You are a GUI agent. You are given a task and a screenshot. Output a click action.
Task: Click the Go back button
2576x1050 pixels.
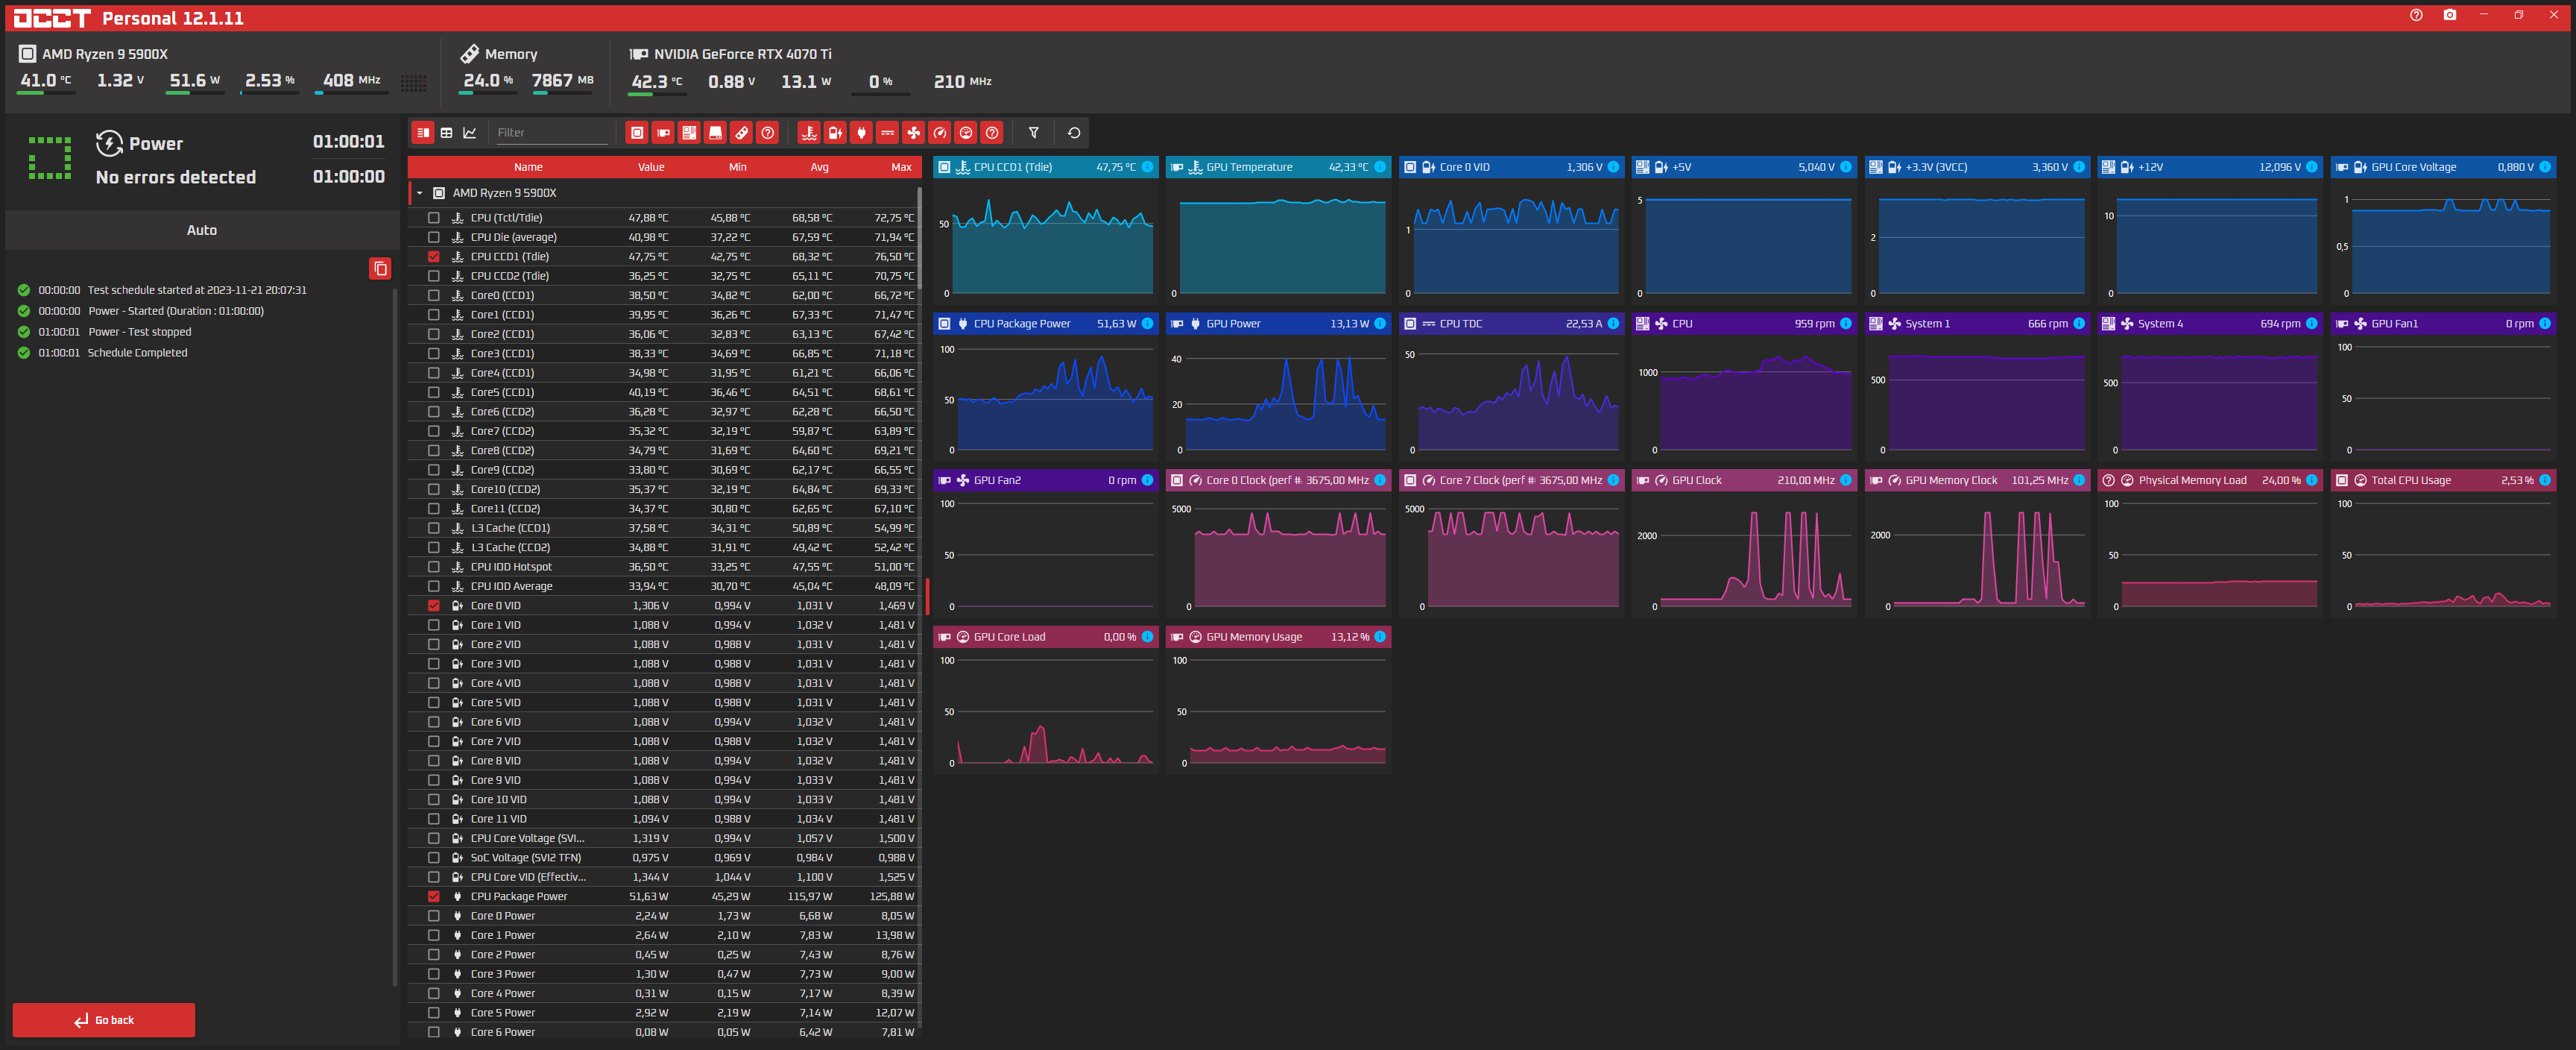point(104,1020)
